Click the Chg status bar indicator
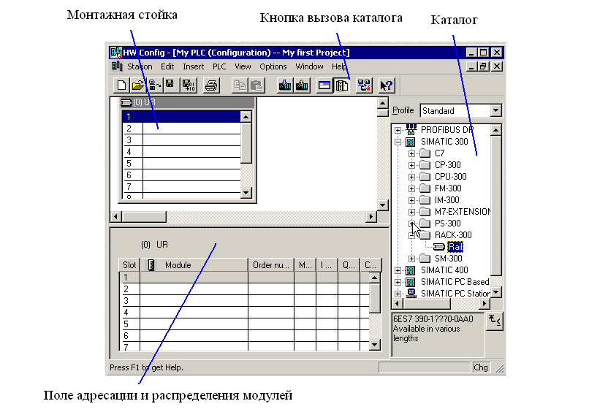Screen dimensions: 589x420 480,367
